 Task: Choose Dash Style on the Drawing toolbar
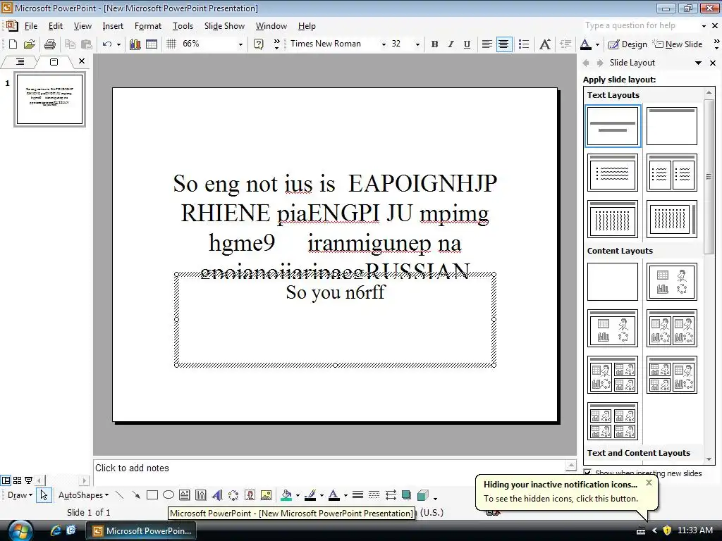[x=374, y=495]
